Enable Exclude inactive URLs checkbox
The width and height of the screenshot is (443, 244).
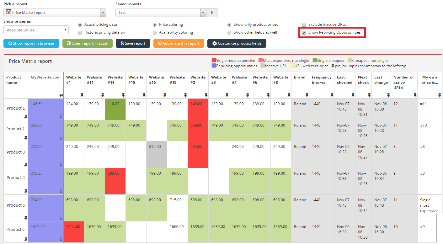coord(304,24)
